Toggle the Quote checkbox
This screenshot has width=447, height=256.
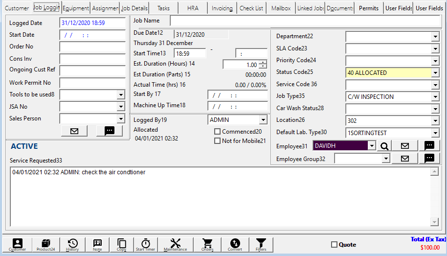[x=335, y=245]
